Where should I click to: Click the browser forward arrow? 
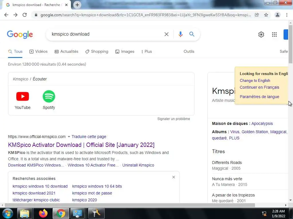[x=15, y=15]
